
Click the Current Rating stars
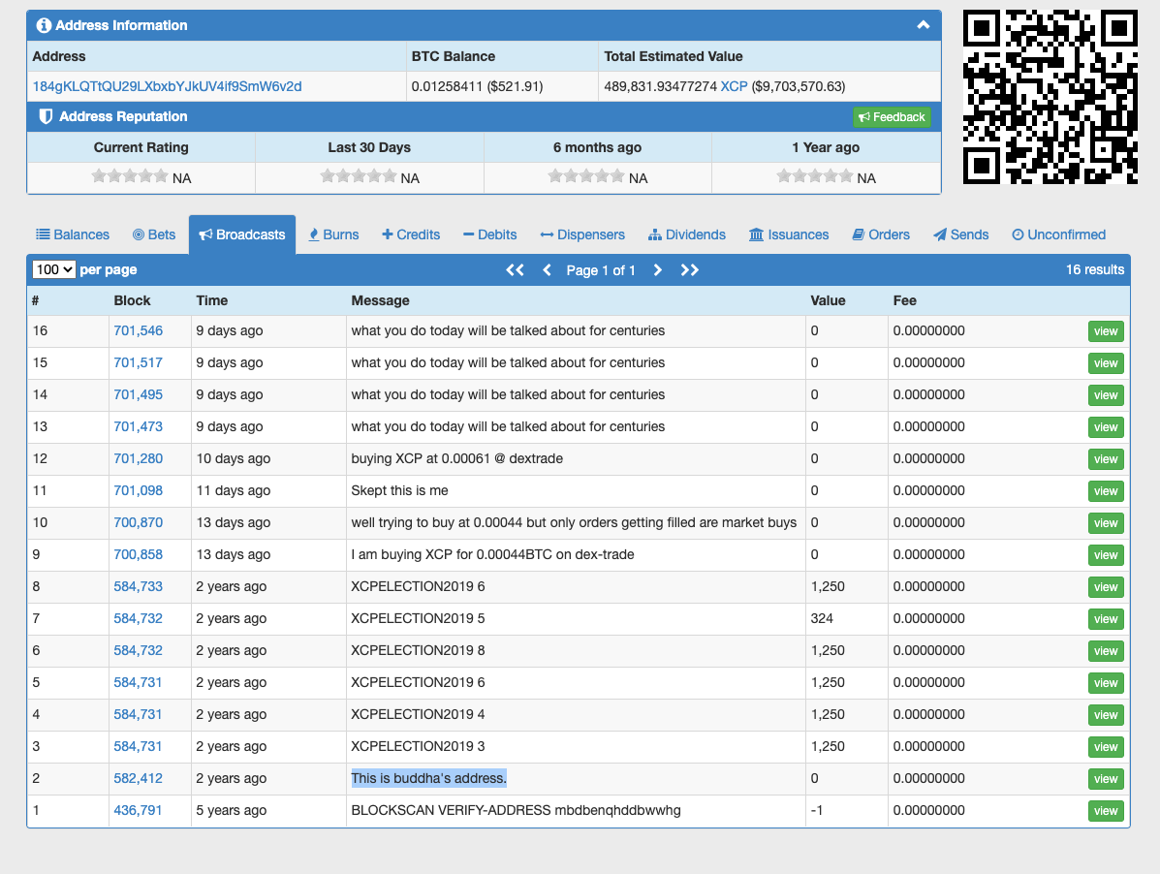coord(130,176)
